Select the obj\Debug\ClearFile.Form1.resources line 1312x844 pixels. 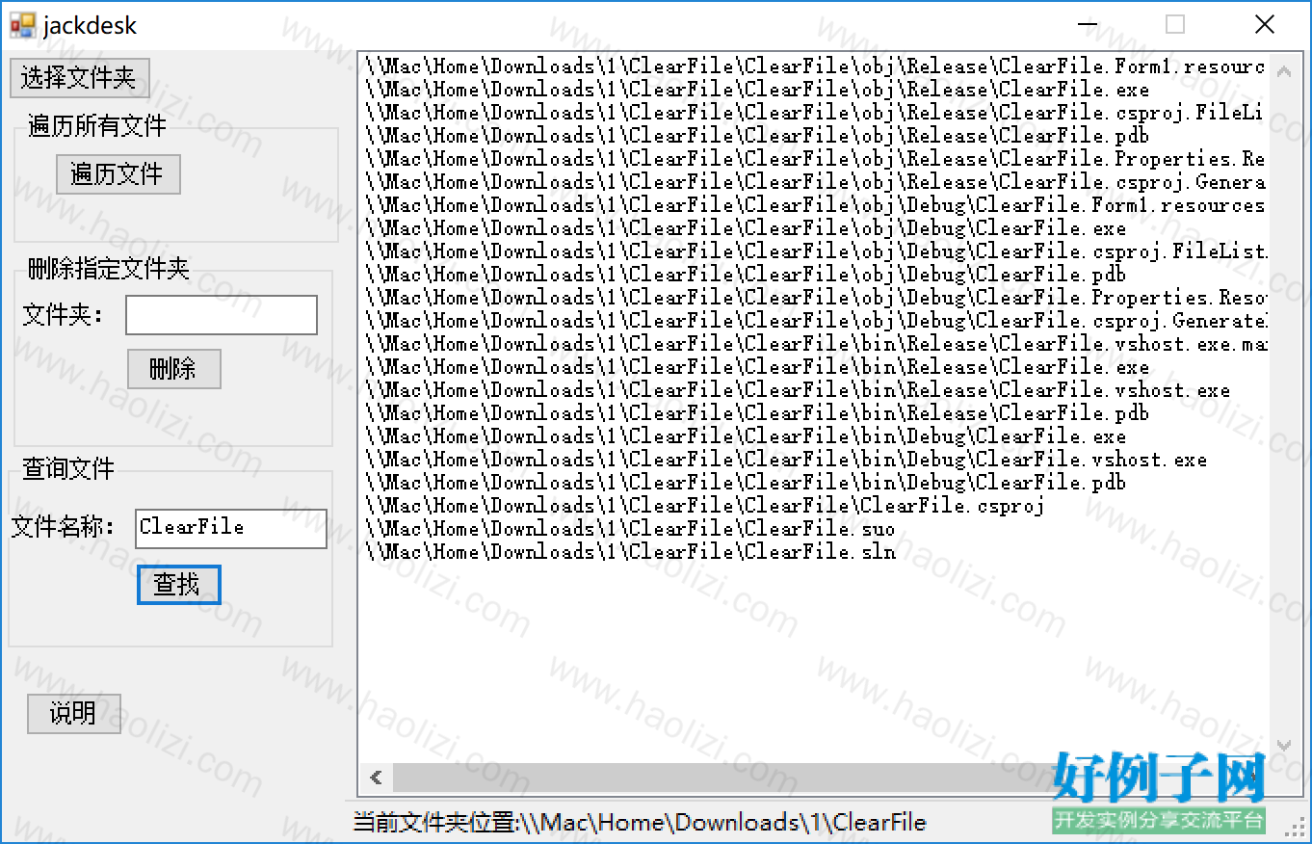coord(815,205)
